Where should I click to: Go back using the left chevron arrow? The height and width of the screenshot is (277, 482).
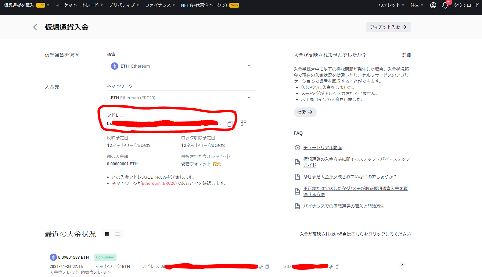click(35, 27)
